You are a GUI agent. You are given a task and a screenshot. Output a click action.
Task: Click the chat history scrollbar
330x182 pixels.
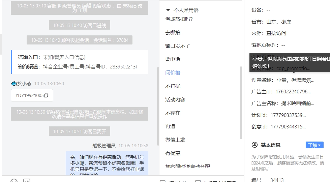pos(158,106)
